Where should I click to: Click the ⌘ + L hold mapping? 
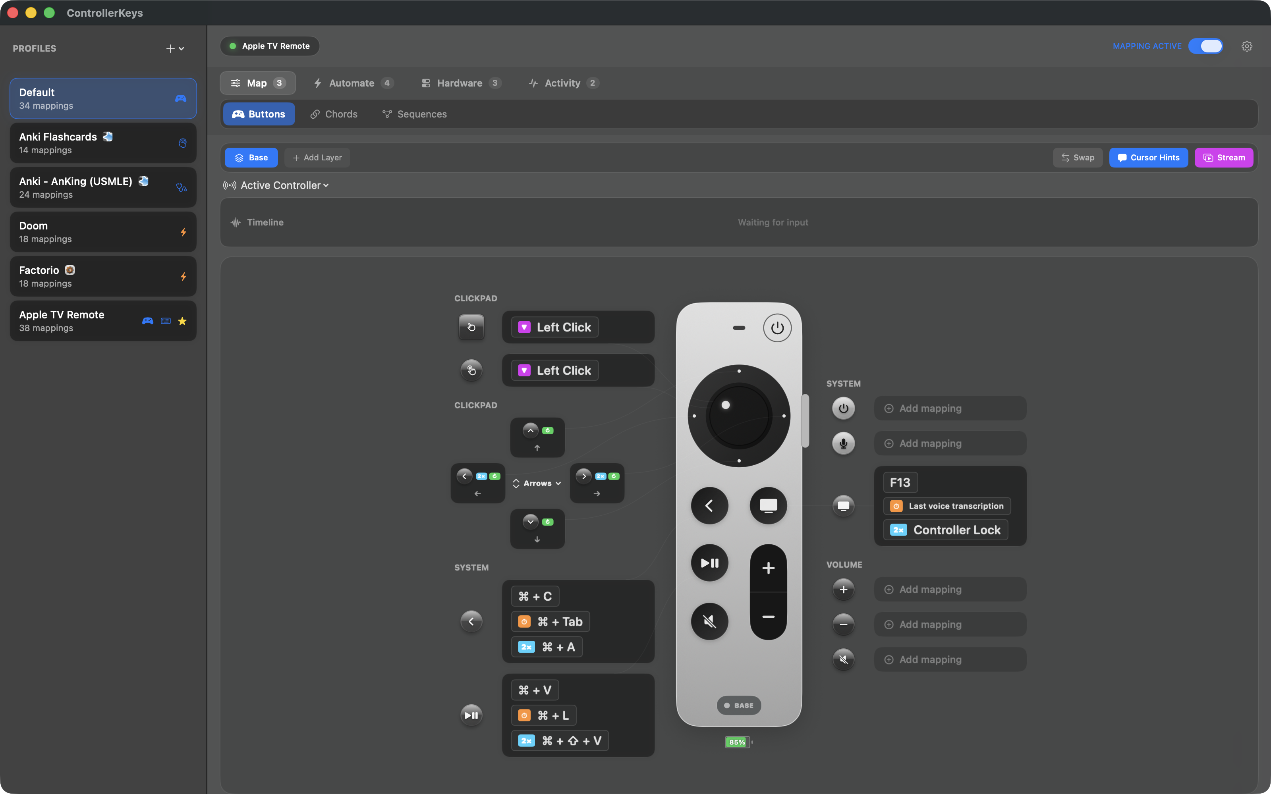click(544, 715)
